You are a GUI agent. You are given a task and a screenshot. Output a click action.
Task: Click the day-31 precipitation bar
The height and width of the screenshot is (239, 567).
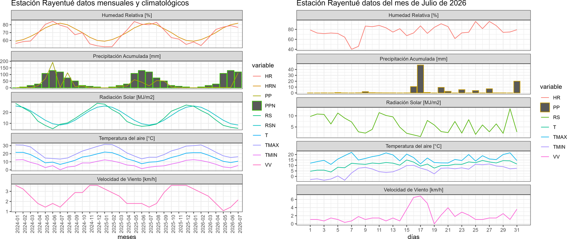[x=517, y=87]
